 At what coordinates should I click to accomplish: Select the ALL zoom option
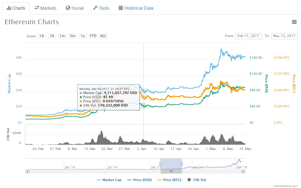click(103, 36)
